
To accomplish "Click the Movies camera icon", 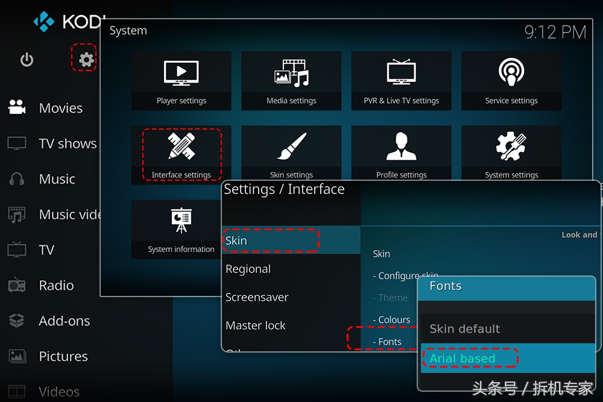I will [x=17, y=107].
